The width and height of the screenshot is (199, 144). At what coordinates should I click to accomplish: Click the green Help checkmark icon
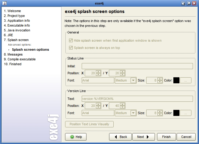[x=72, y=137]
